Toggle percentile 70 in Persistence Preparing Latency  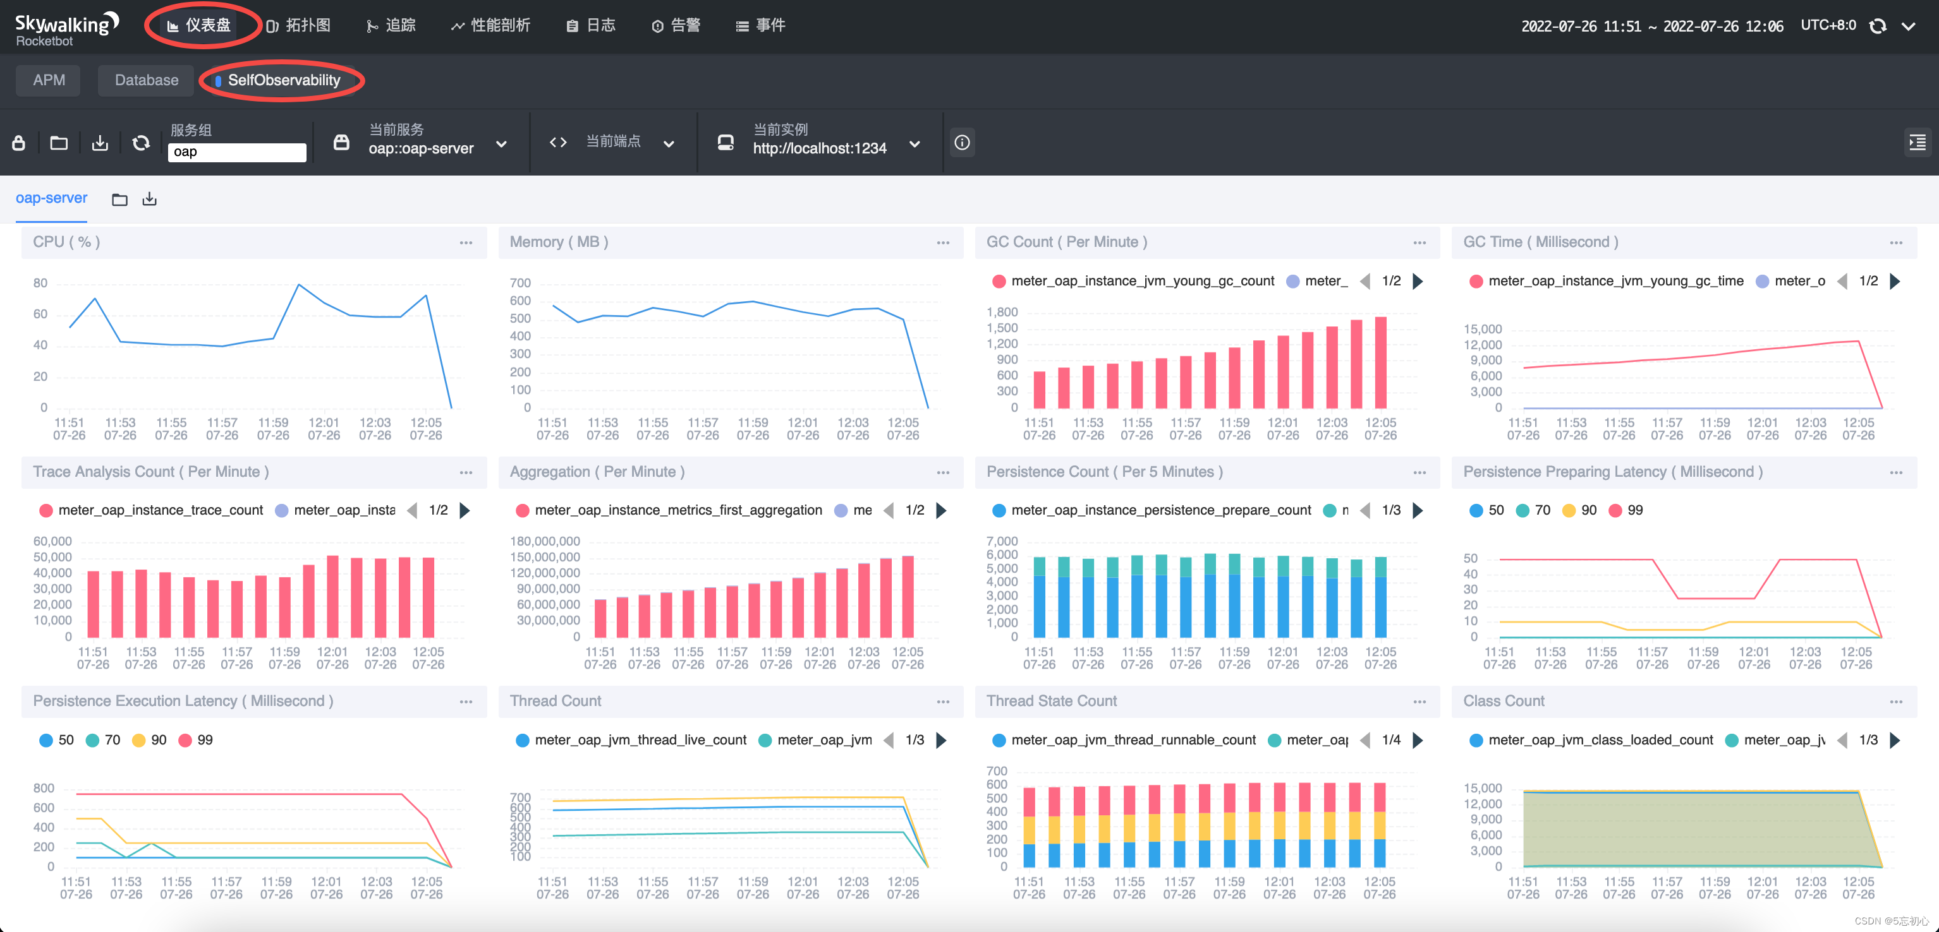tap(1533, 510)
